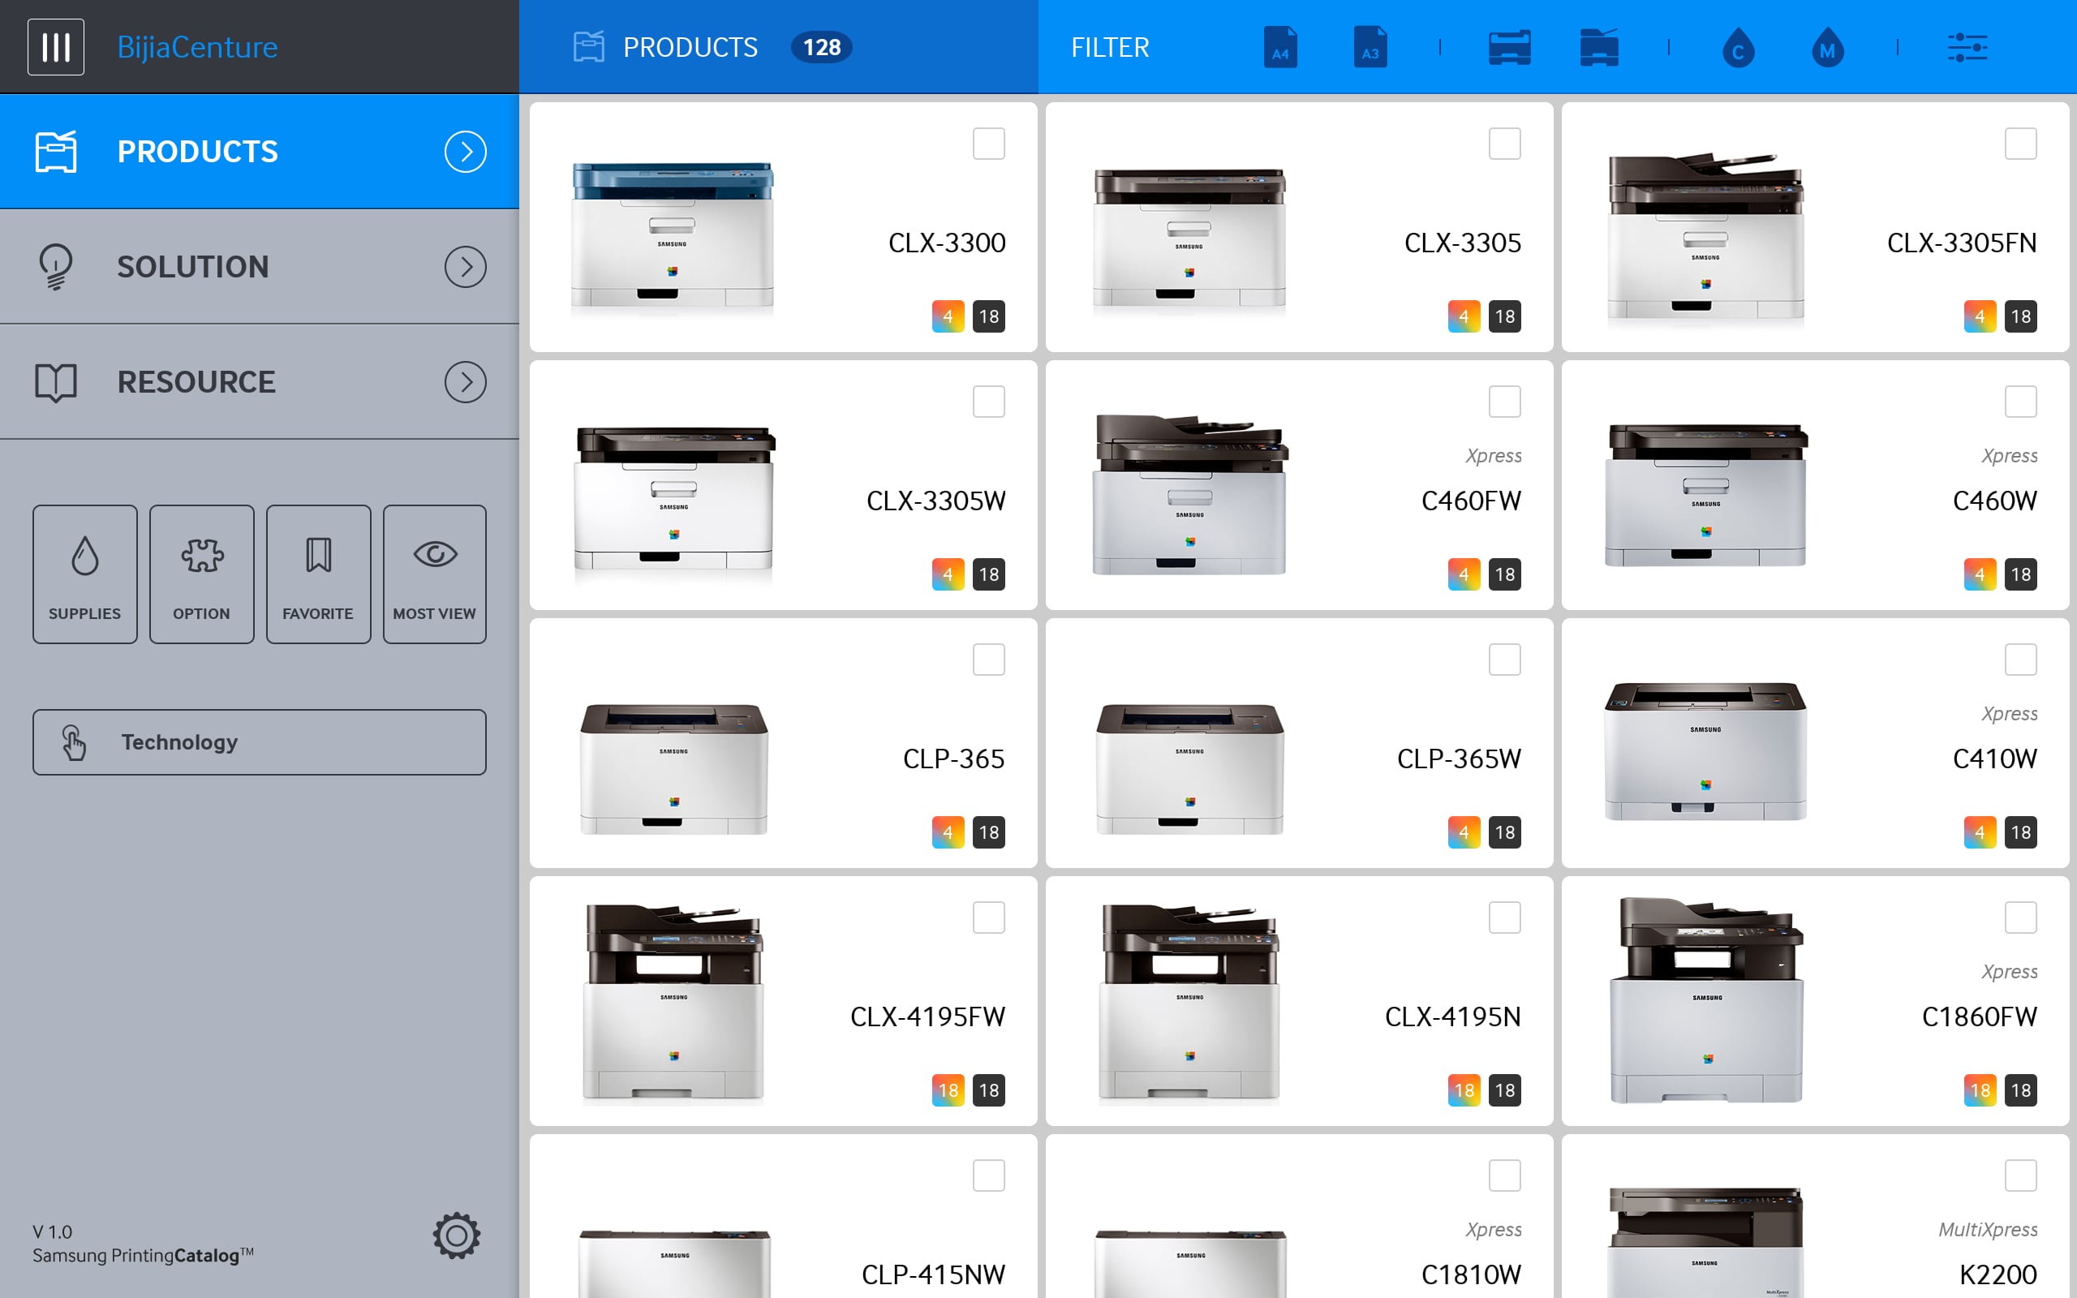The image size is (2077, 1298).
Task: Filter by multifunction printer icon
Action: click(x=1599, y=47)
